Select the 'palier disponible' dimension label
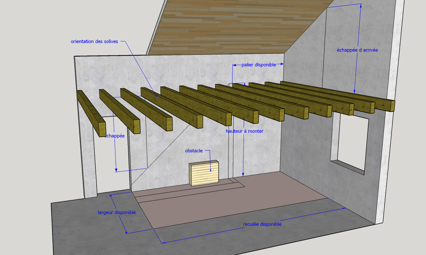426x255 pixels. point(259,65)
